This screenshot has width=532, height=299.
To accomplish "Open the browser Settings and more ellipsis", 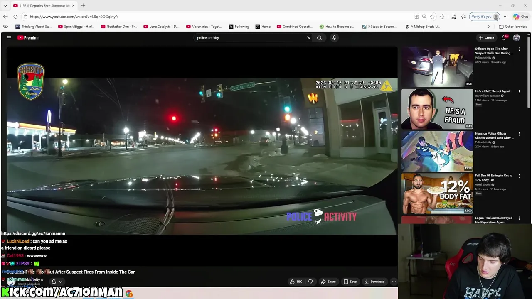I will pyautogui.click(x=505, y=17).
